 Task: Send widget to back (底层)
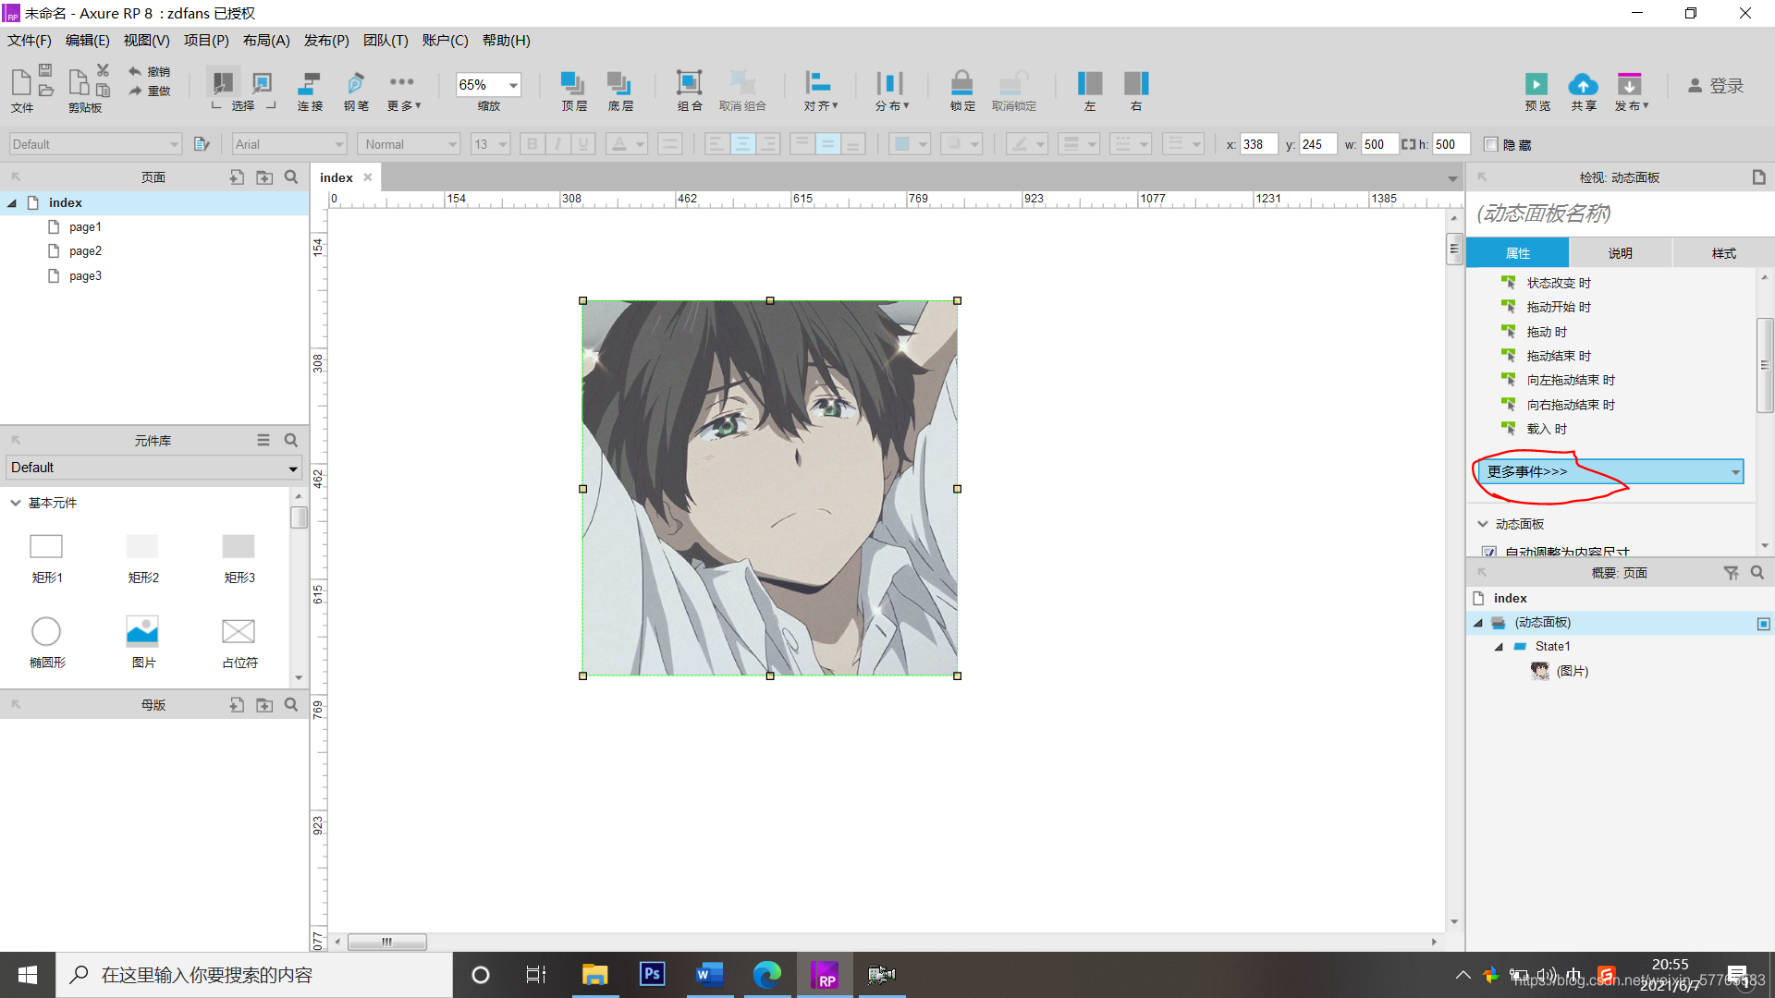pos(620,91)
